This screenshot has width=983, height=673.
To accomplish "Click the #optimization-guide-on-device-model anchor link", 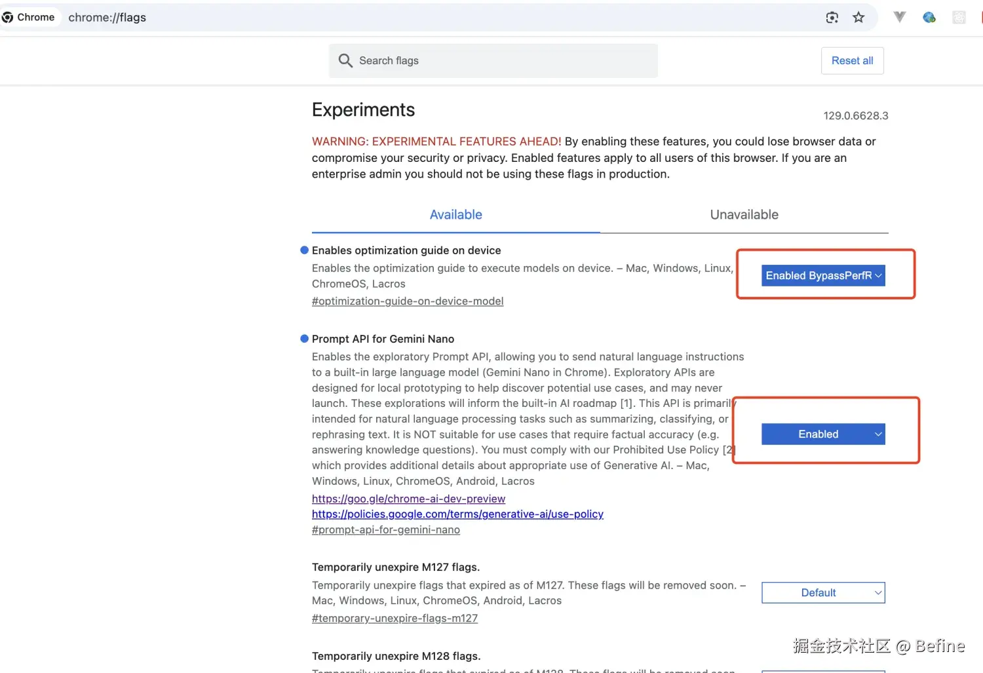I will 408,301.
